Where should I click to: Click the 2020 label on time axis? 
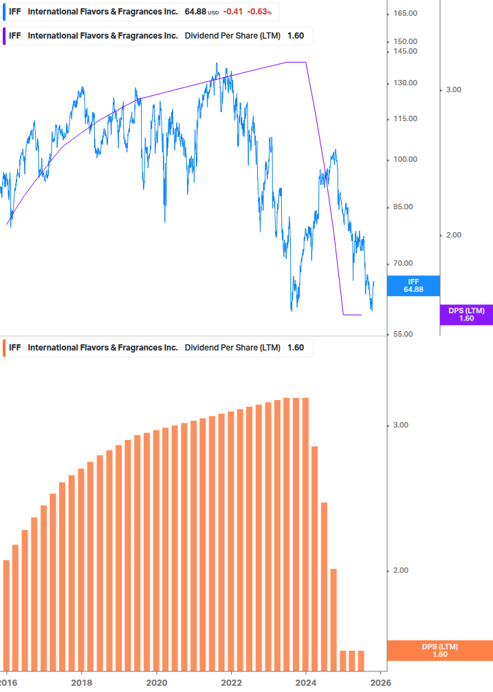[x=157, y=683]
